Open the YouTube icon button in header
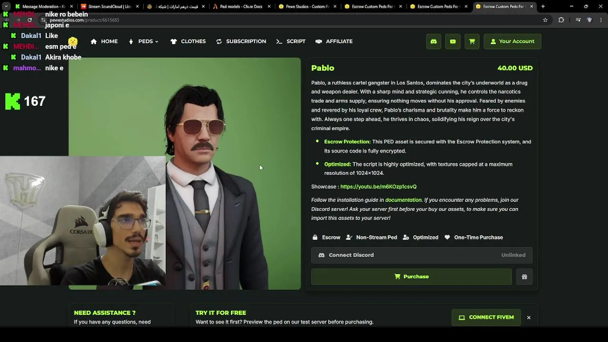Screen dimensions: 608x342 (453, 41)
